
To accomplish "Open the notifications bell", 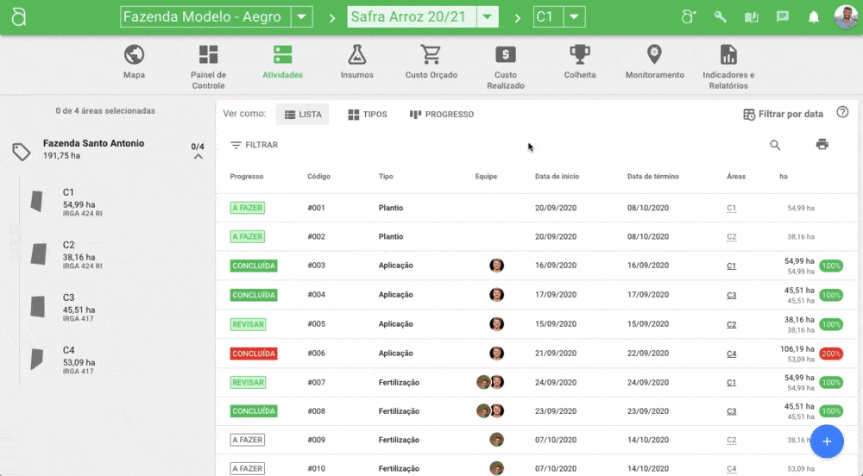I will [x=813, y=17].
